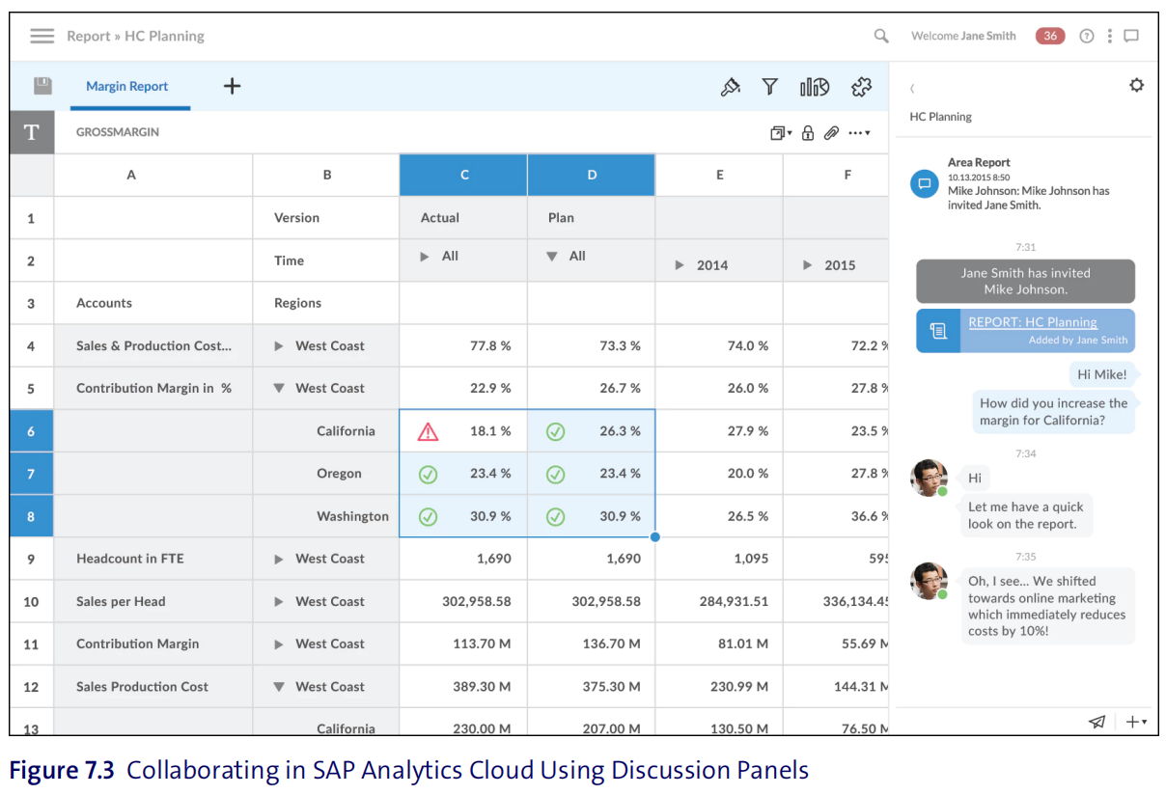Click the 'GROSSMARGIN' label
Image resolution: width=1166 pixels, height=795 pixels.
coord(118,132)
